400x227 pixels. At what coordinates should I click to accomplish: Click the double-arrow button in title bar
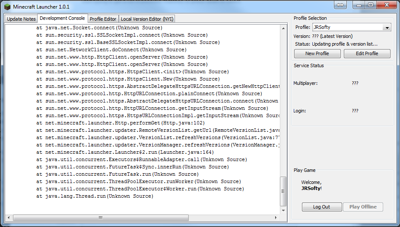pos(340,5)
